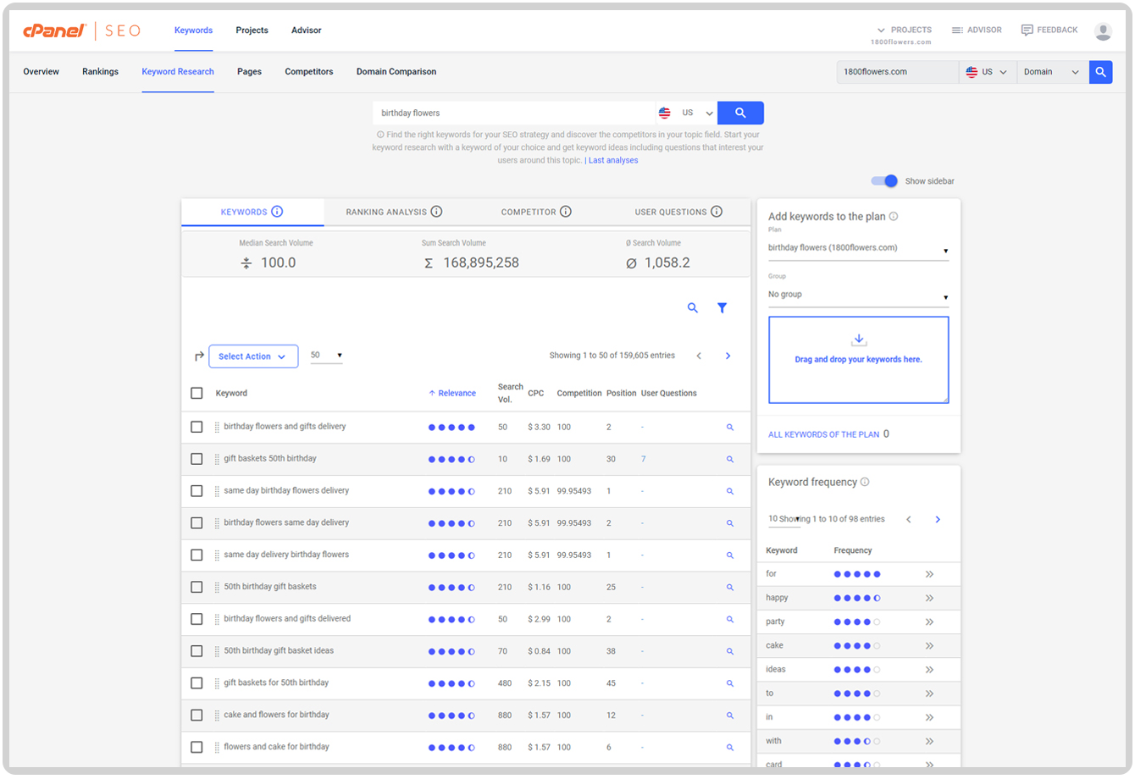This screenshot has height=779, width=1135.
Task: Click the User Questions info icon
Action: pos(717,212)
